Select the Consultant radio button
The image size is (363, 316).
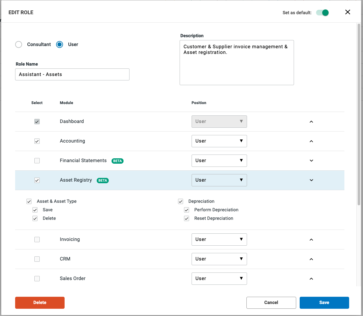click(x=19, y=44)
